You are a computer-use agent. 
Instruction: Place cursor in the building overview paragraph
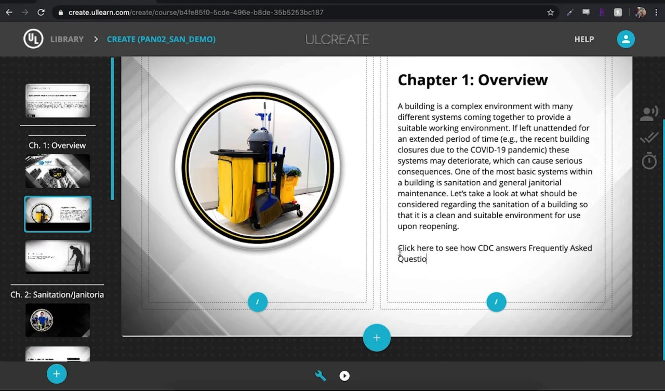click(495, 166)
